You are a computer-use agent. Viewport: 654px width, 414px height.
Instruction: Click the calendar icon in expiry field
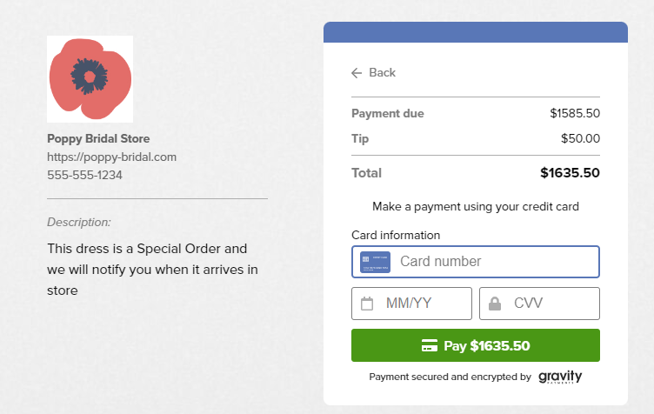point(367,304)
